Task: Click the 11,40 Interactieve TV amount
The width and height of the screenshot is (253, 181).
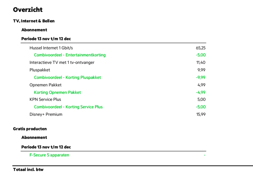Action: coord(201,62)
